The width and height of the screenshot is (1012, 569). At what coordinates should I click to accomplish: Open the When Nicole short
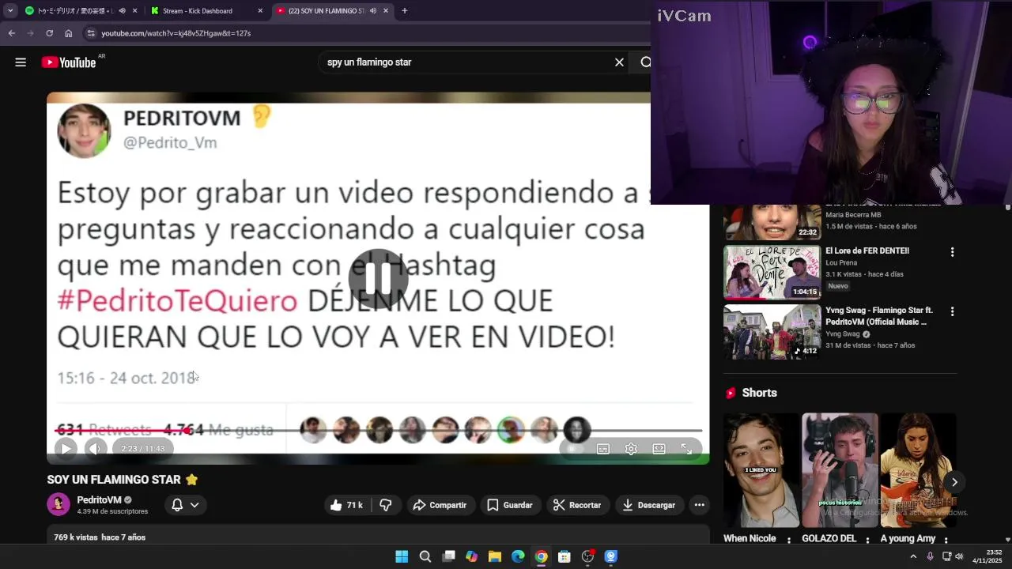(x=761, y=470)
